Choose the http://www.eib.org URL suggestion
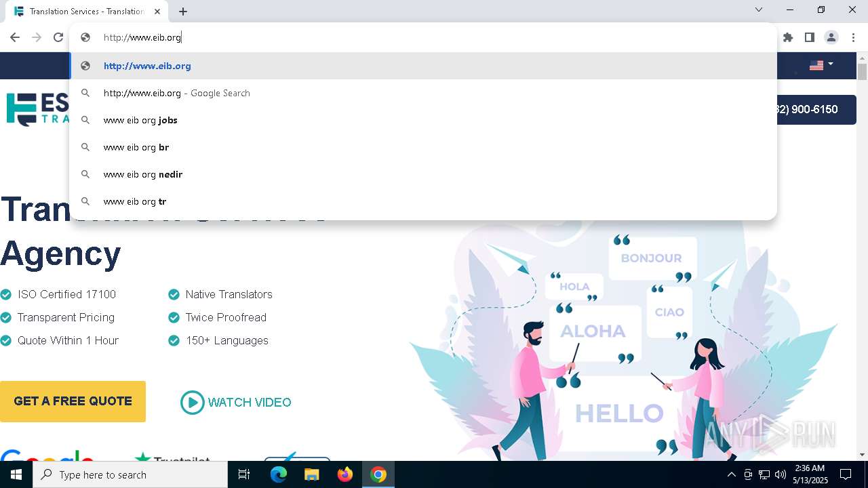 coord(423,66)
